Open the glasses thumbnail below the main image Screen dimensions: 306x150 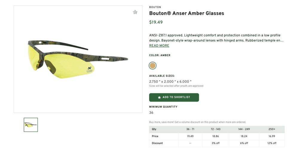31,125
